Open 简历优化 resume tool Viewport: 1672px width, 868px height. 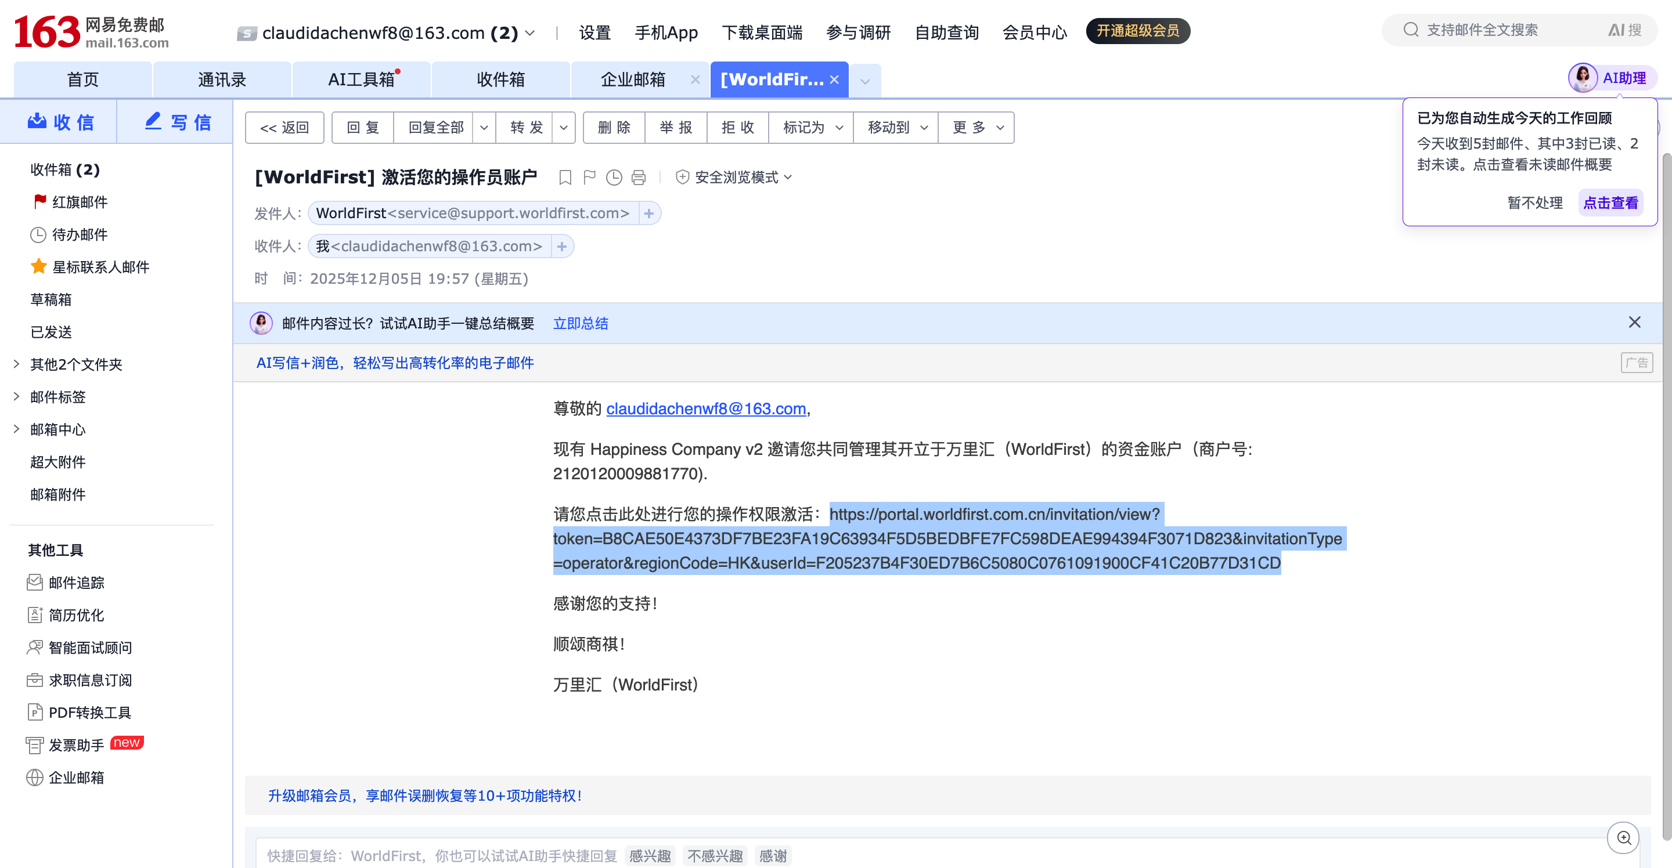coord(66,615)
